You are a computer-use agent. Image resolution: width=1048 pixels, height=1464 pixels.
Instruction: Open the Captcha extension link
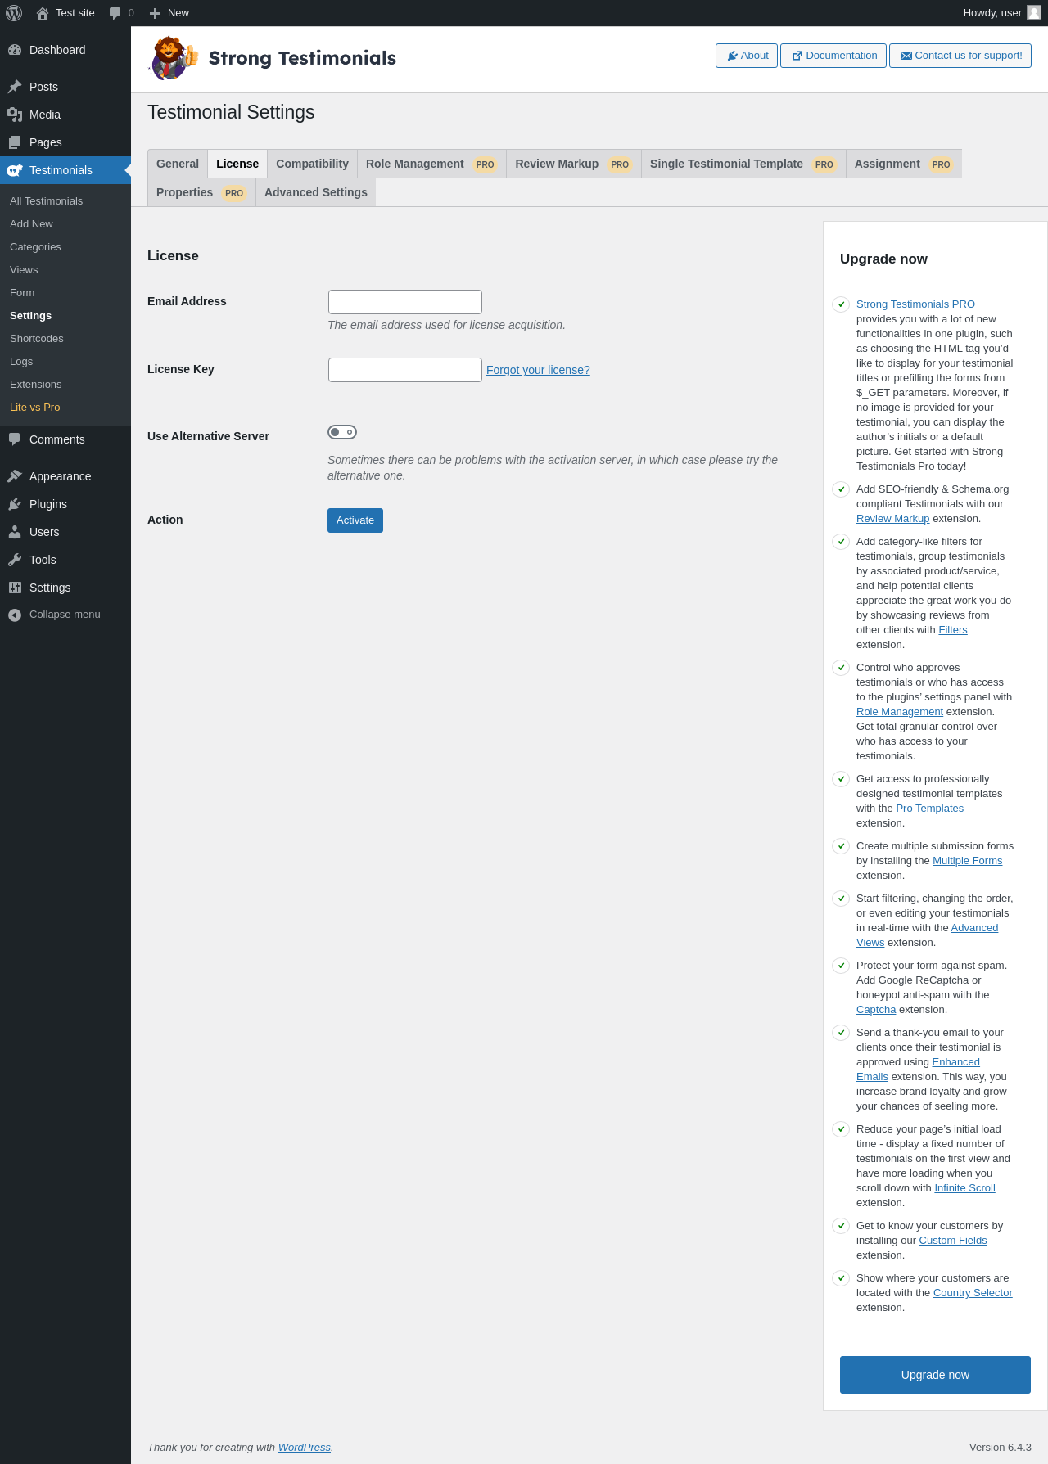(876, 1010)
